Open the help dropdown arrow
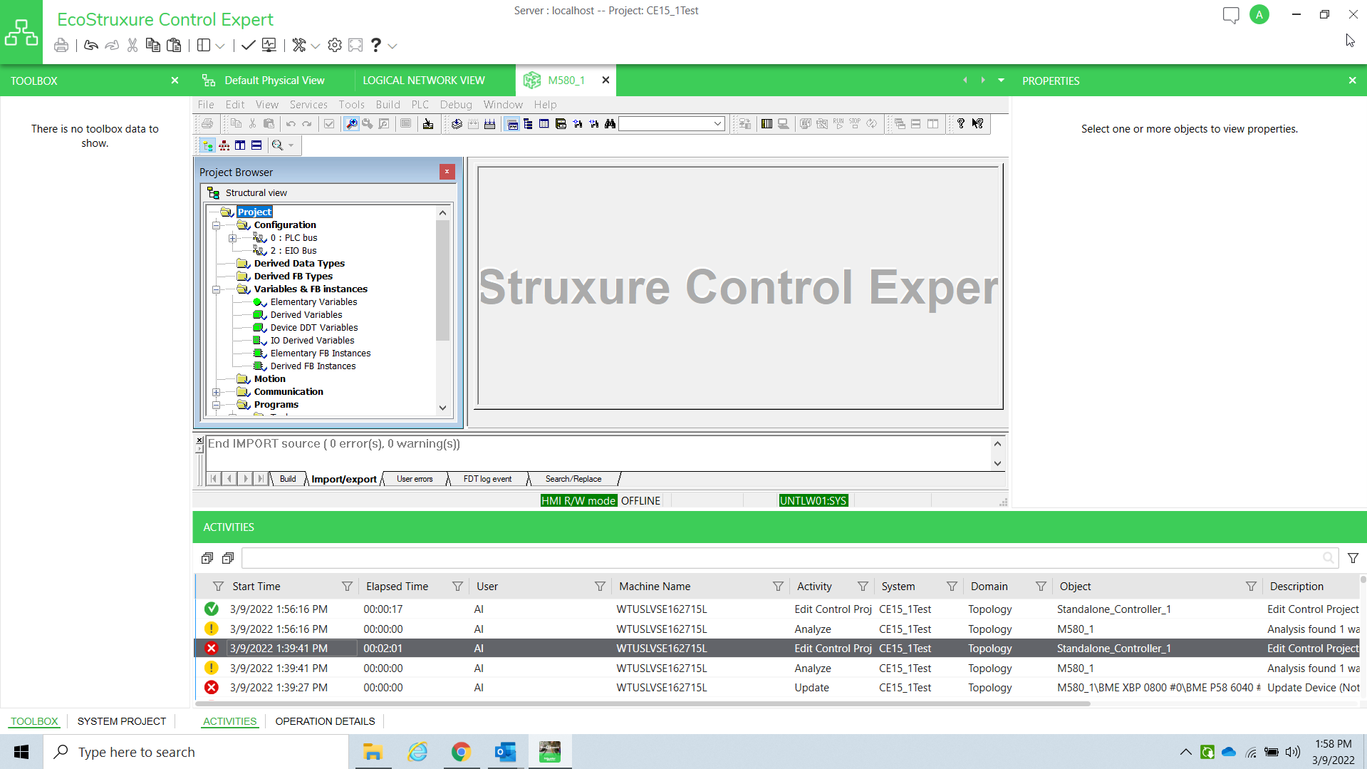The height and width of the screenshot is (769, 1367). click(393, 46)
